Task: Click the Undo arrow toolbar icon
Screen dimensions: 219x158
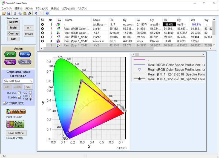Action: (36, 13)
